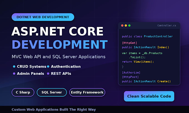
Task: Click the [Authorize] attribute in code
Action: click(x=131, y=73)
